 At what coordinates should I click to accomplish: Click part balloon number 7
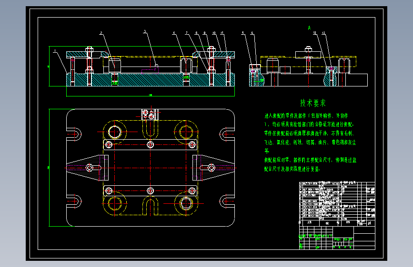click(186, 33)
